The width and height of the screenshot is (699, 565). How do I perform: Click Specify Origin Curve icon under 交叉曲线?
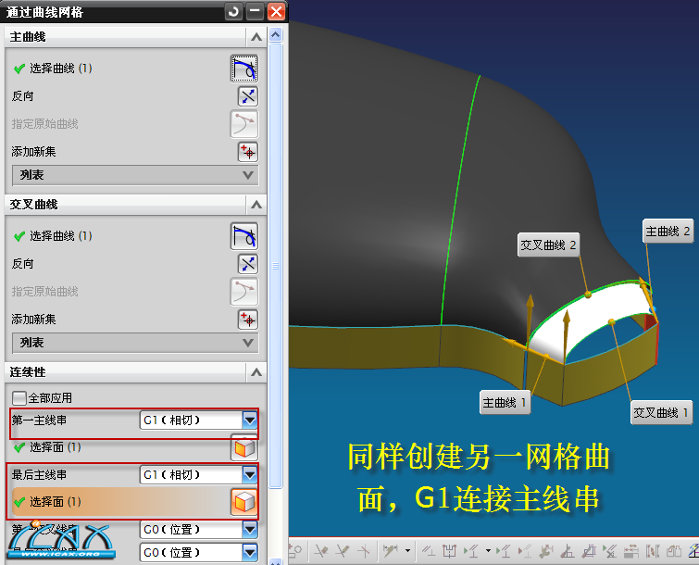coord(243,291)
